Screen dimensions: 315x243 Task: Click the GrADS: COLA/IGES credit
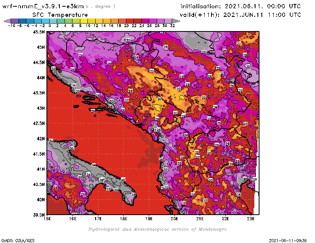[18, 241]
